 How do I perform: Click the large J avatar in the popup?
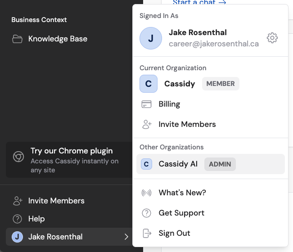[x=151, y=38]
